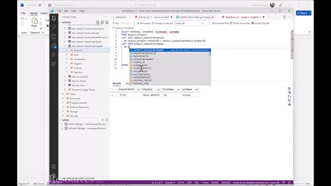Click Enable Actual Plan button
Screen dimensions: 331x186
(x=240, y=23)
